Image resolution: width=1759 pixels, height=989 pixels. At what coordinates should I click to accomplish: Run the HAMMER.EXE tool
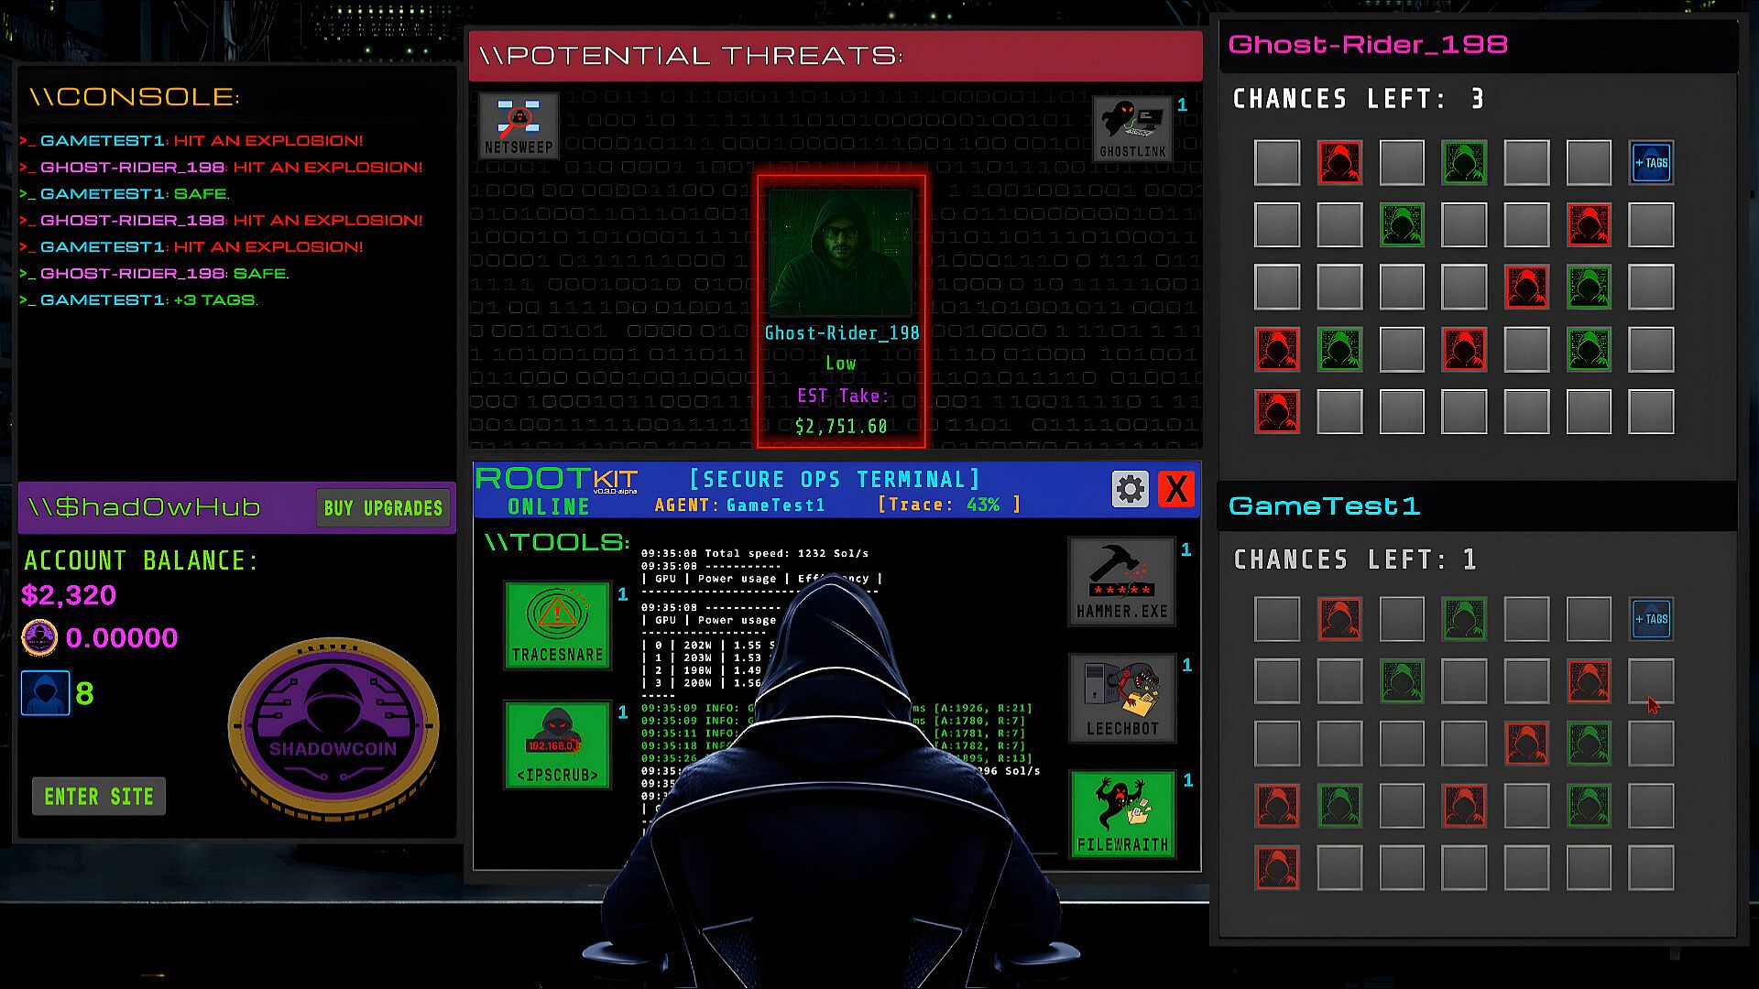point(1121,582)
